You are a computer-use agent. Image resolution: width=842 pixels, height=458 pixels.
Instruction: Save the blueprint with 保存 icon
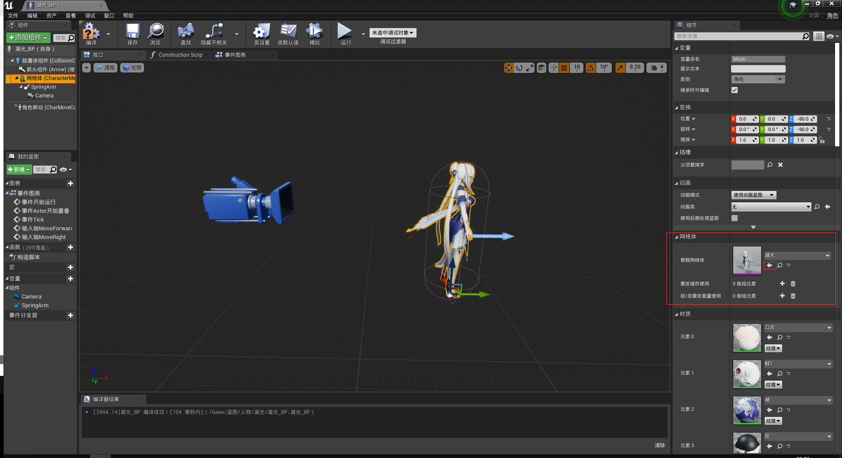133,34
